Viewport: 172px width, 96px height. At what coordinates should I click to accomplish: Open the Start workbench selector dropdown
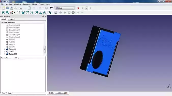(65, 8)
